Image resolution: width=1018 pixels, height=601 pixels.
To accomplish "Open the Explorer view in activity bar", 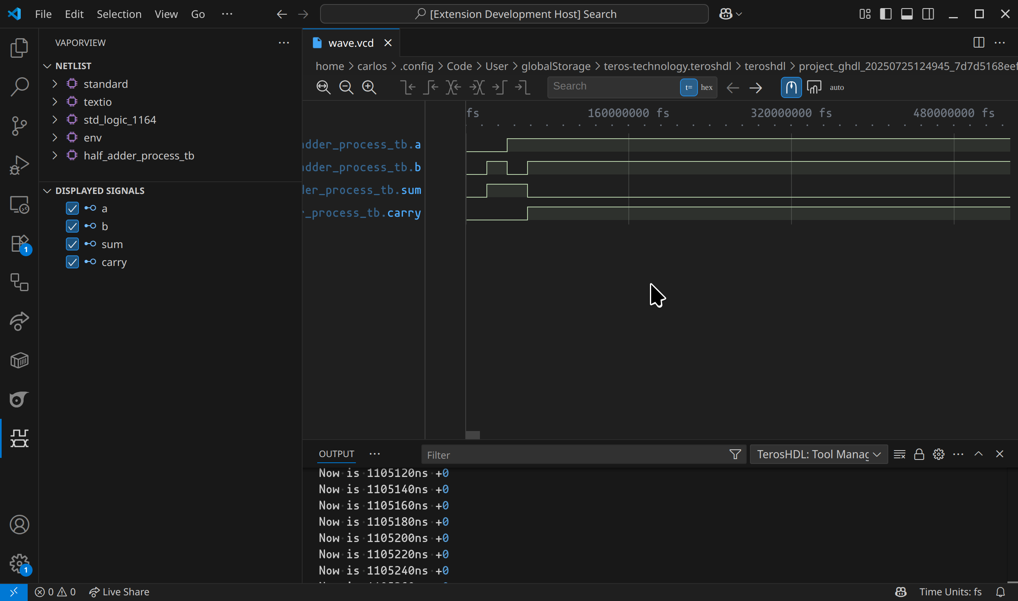I will tap(19, 48).
